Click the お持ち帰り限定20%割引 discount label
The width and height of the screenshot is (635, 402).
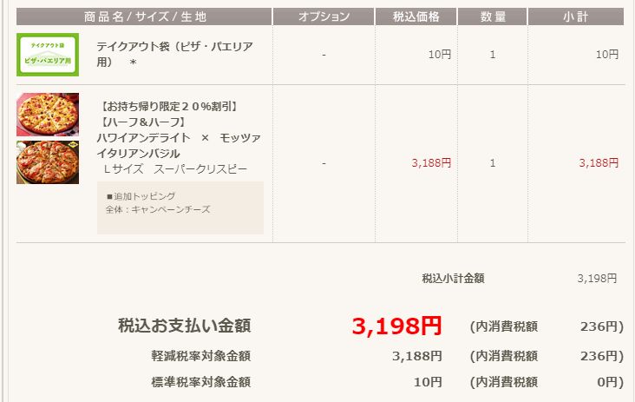169,107
